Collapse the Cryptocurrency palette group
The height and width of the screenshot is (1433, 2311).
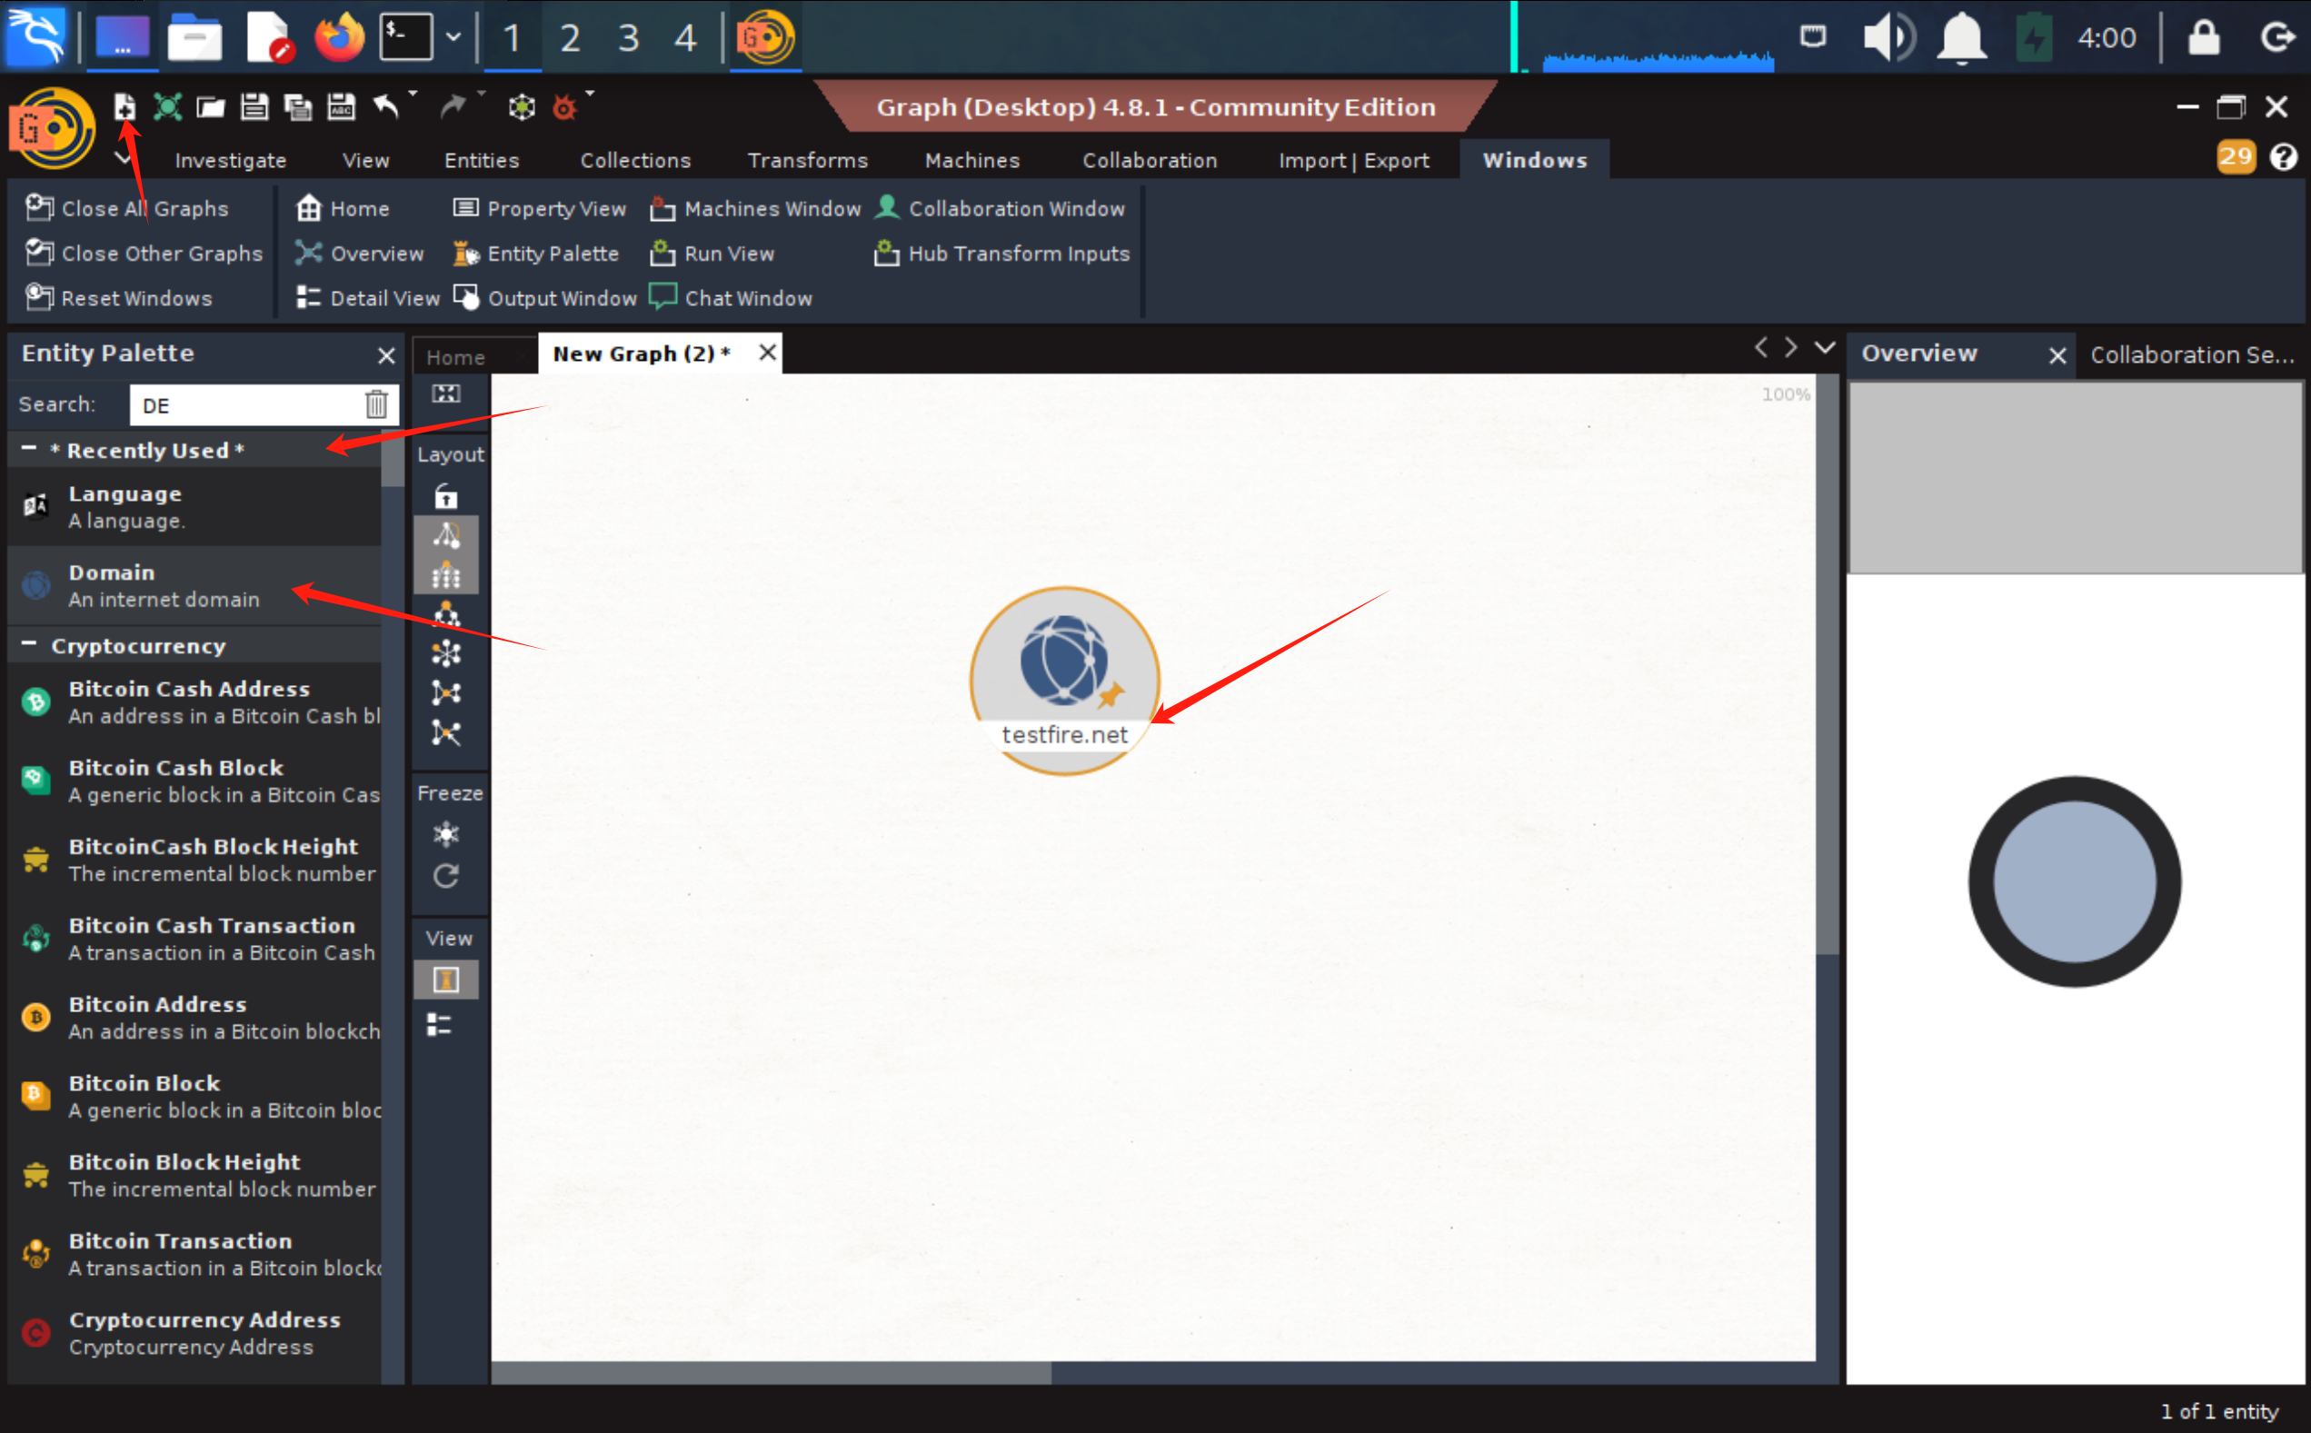[x=29, y=645]
